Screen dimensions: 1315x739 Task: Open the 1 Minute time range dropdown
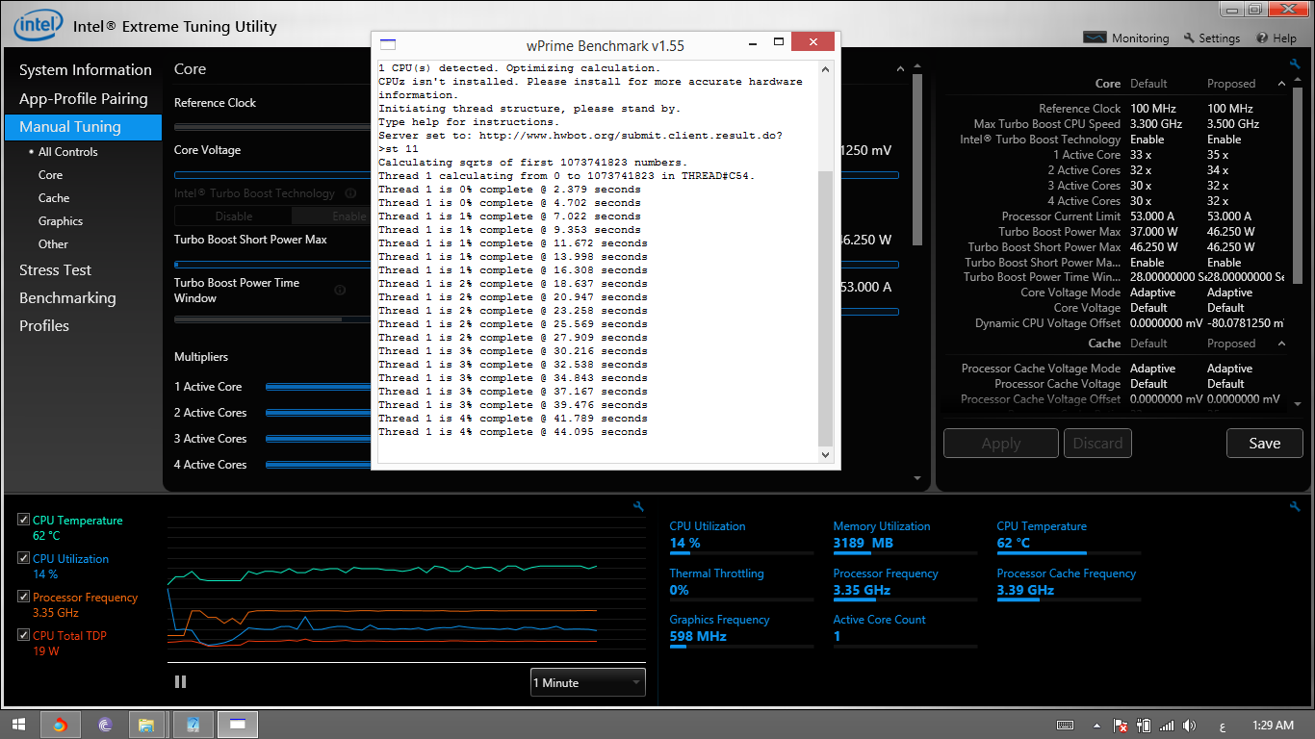tap(588, 682)
